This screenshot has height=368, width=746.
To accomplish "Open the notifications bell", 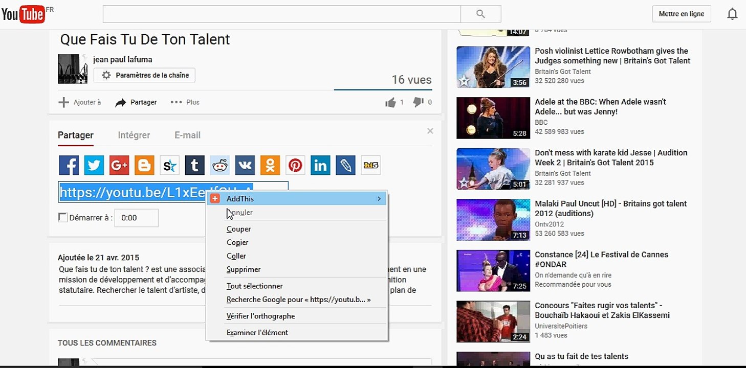I will click(x=732, y=14).
